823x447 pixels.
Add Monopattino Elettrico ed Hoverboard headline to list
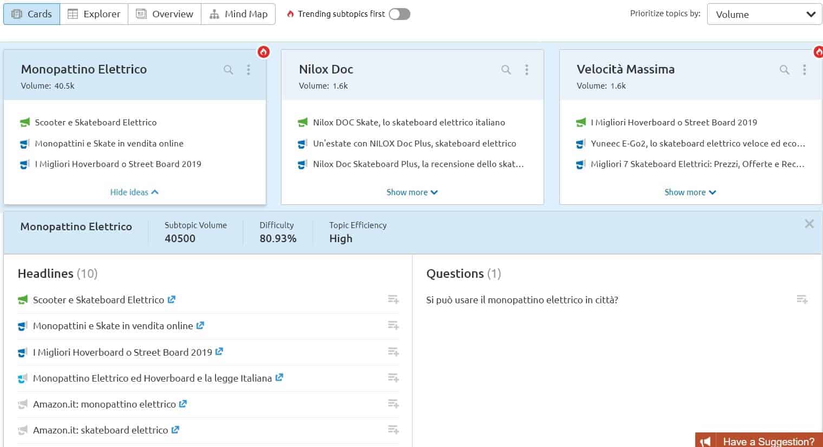pos(394,378)
